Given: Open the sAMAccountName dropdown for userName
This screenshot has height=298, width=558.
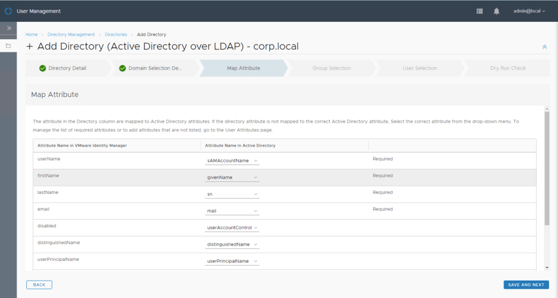Looking at the screenshot, I should 233,161.
